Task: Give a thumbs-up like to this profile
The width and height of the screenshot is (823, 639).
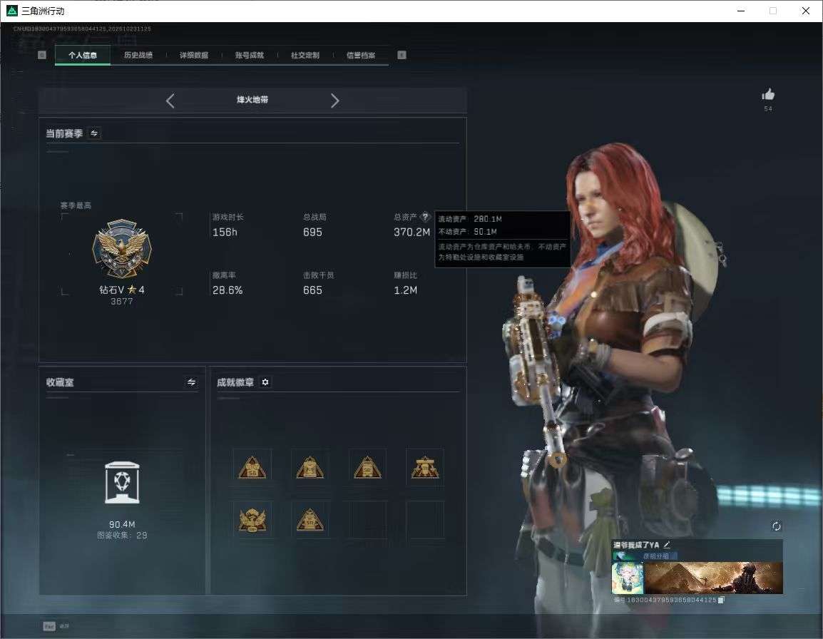Action: 768,95
